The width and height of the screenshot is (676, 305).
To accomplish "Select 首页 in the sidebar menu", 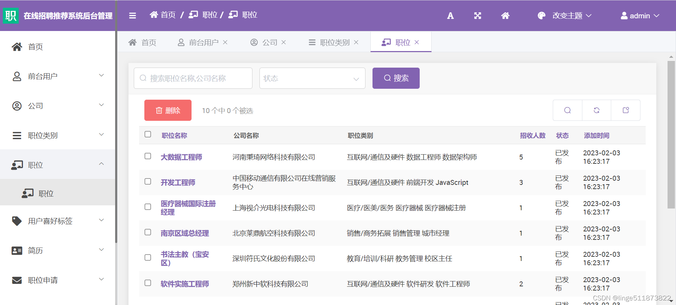I will point(58,47).
